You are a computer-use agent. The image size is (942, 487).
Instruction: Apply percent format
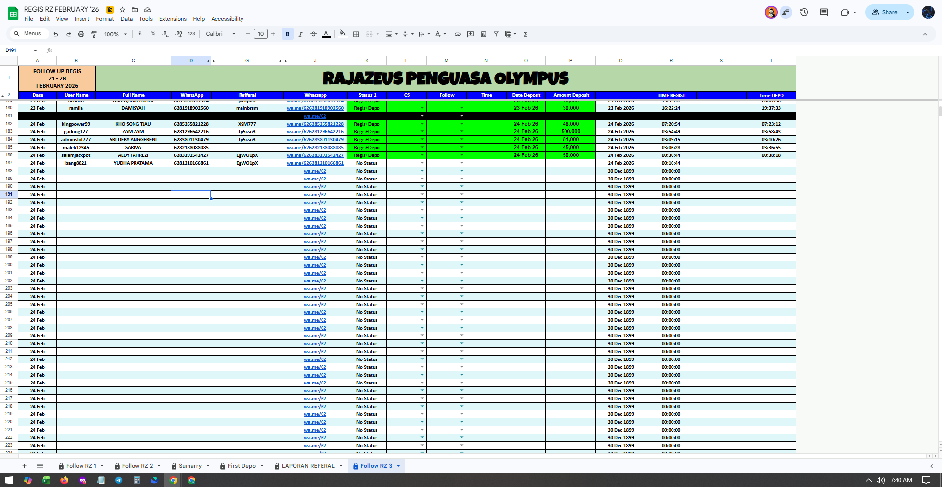click(x=153, y=34)
